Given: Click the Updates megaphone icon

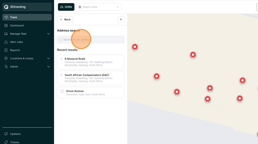Looking at the screenshot, I should (6, 134).
